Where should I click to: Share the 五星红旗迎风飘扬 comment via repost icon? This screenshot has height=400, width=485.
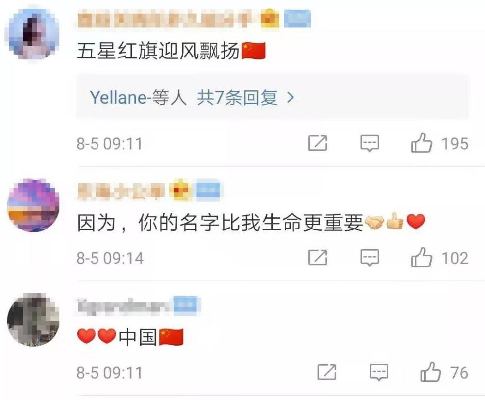click(318, 143)
